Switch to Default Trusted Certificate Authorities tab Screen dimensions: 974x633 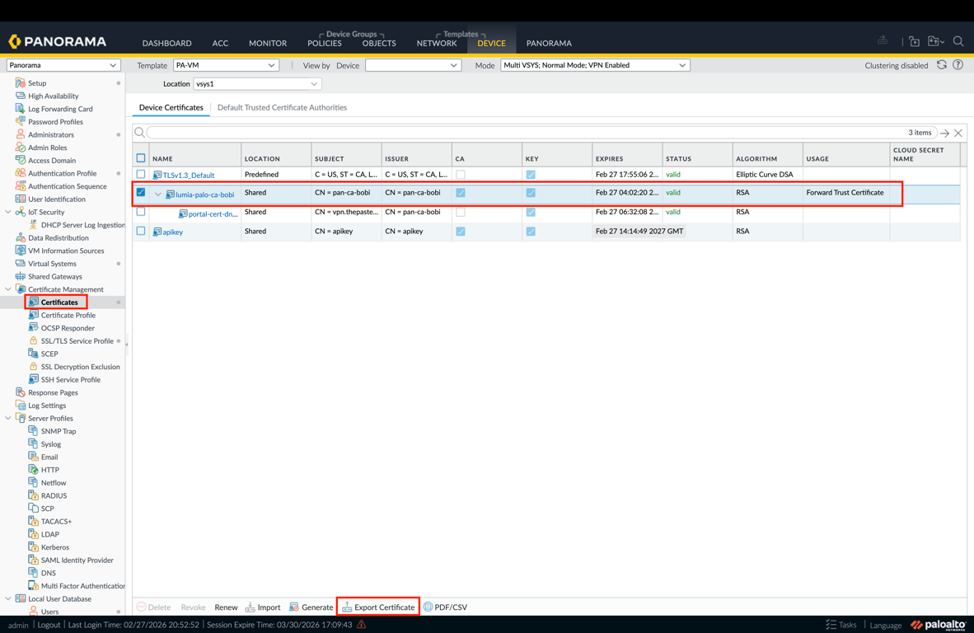tap(282, 107)
